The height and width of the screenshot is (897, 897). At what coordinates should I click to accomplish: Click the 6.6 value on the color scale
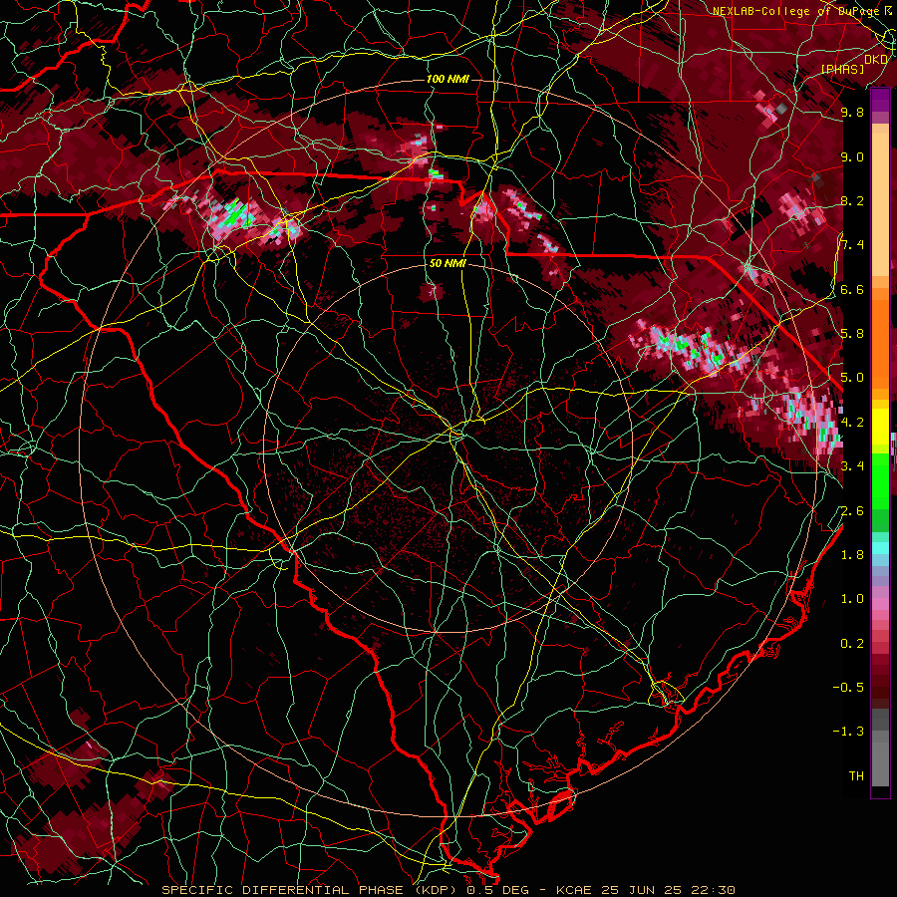tap(852, 289)
